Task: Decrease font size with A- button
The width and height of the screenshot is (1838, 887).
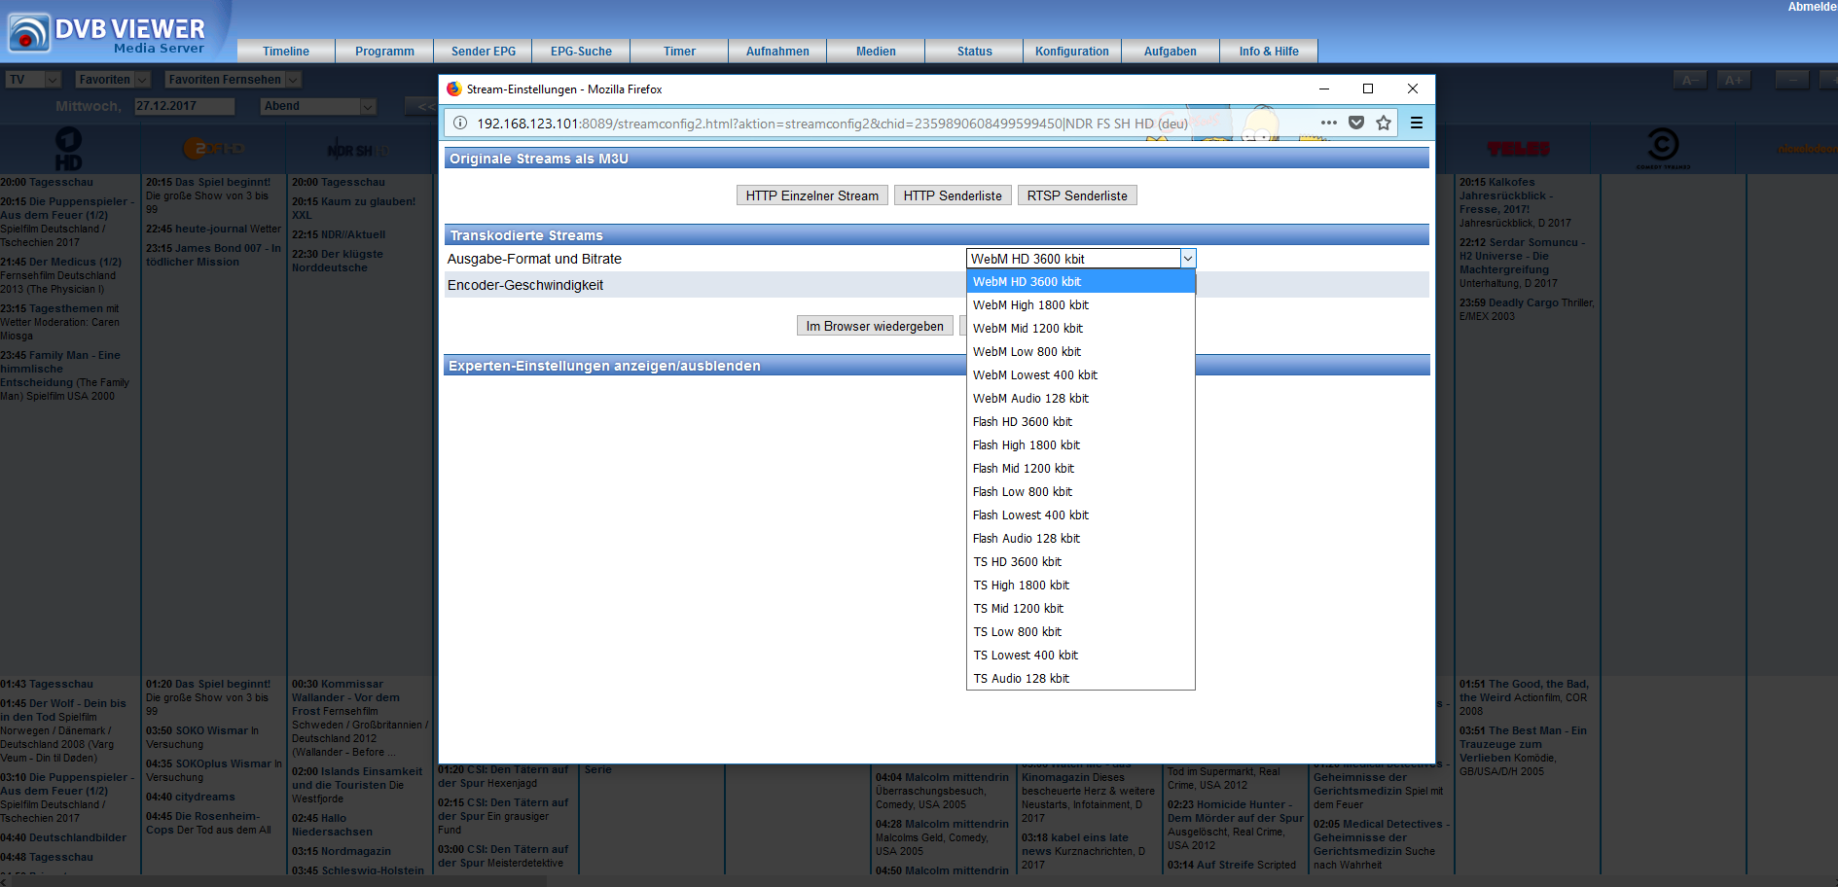Action: pyautogui.click(x=1690, y=80)
